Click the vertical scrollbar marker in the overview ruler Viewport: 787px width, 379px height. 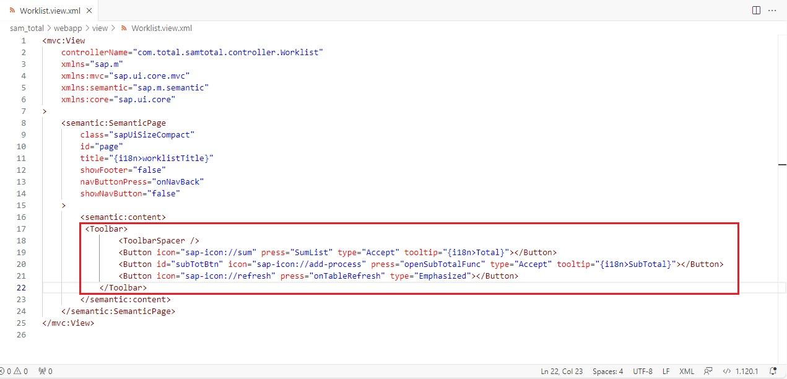coord(782,164)
